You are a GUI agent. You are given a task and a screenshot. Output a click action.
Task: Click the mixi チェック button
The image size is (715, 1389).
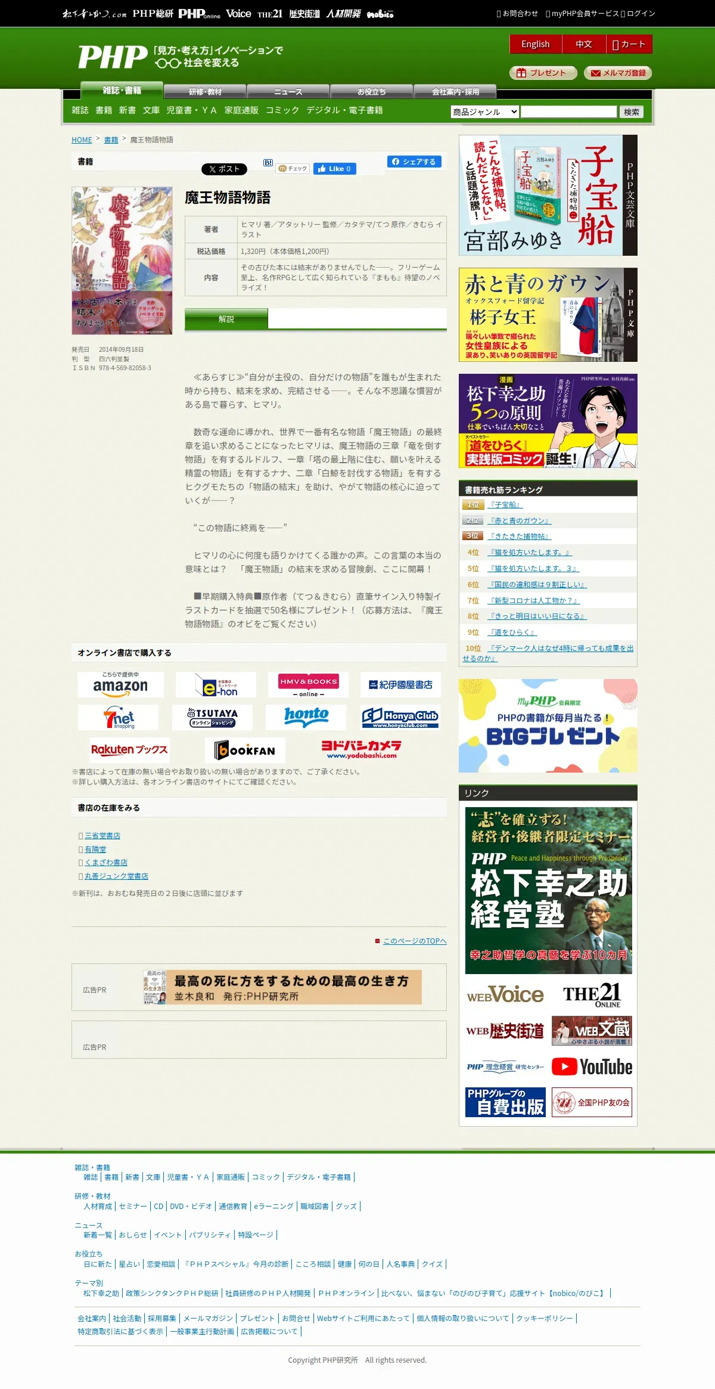point(293,169)
